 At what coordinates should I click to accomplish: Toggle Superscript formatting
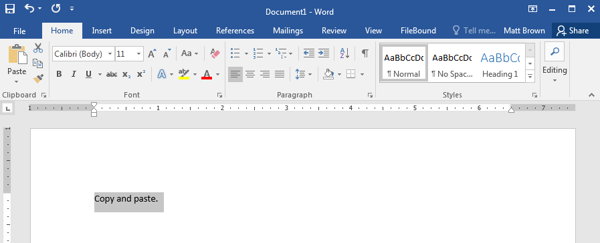(141, 74)
